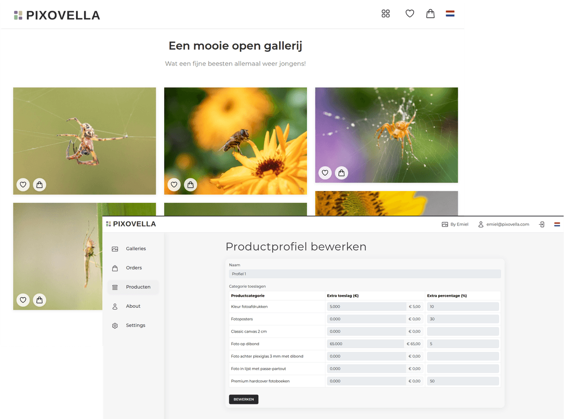The height and width of the screenshot is (419, 566).
Task: Open the shopping bag icon in the header
Action: point(430,14)
